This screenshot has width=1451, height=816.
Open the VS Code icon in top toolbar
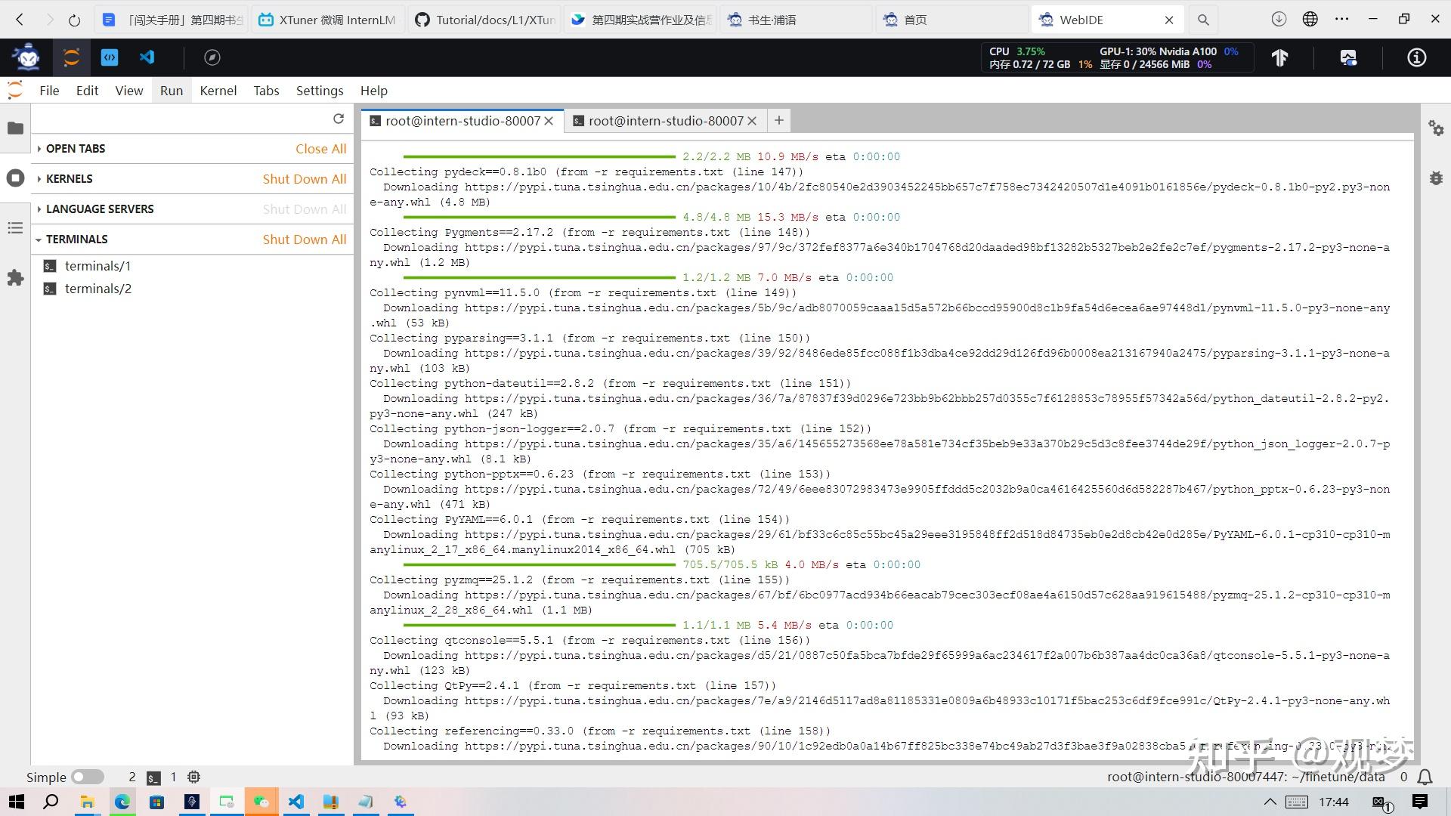147,57
